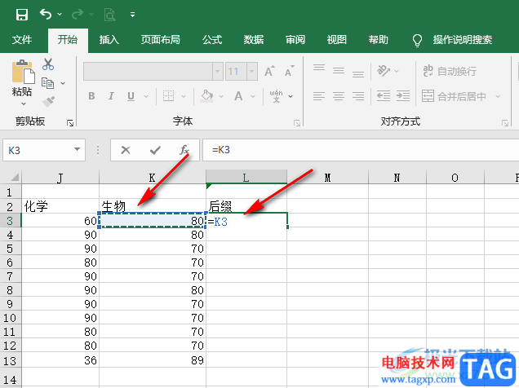The width and height of the screenshot is (519, 388).
Task: Align text right icon
Action: (358, 96)
